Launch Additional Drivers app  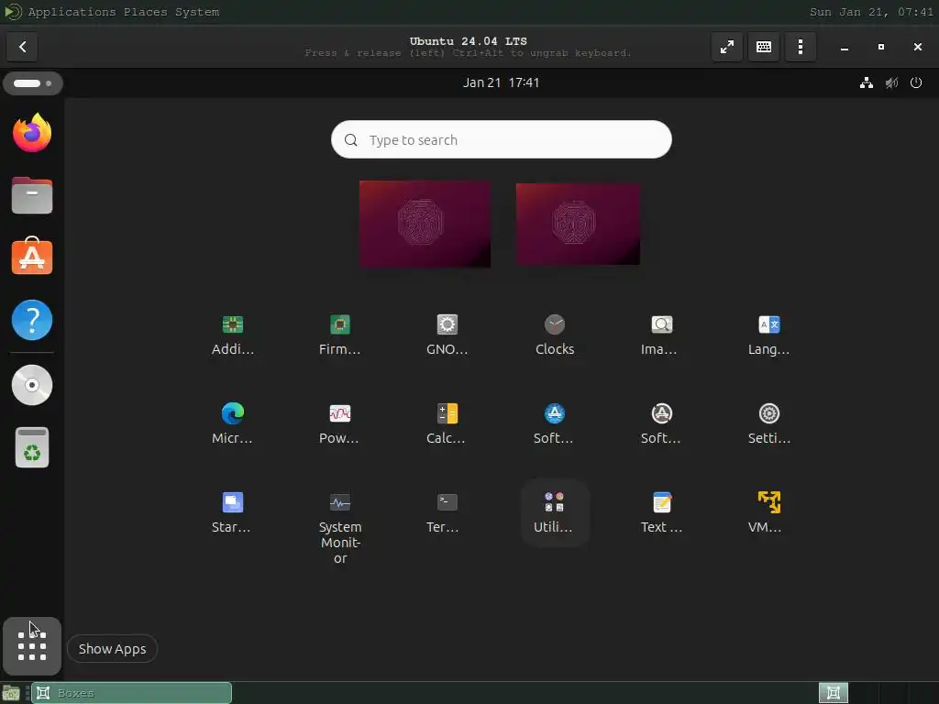(x=232, y=335)
